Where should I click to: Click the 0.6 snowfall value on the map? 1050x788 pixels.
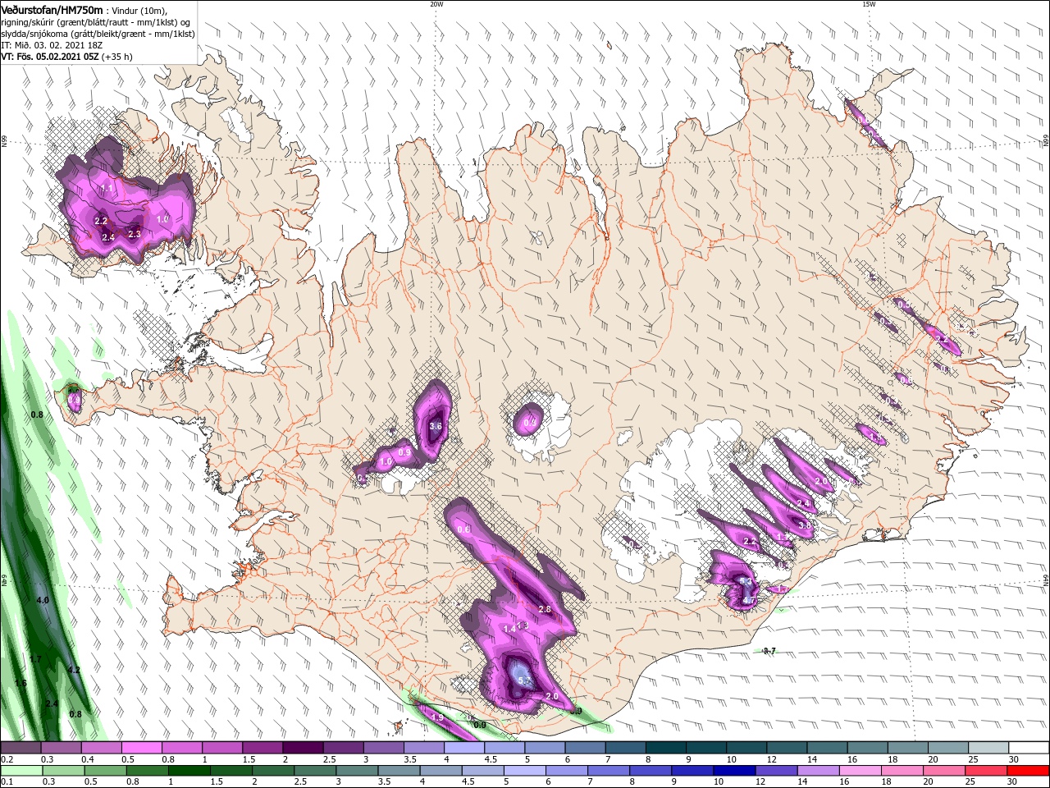pos(464,529)
